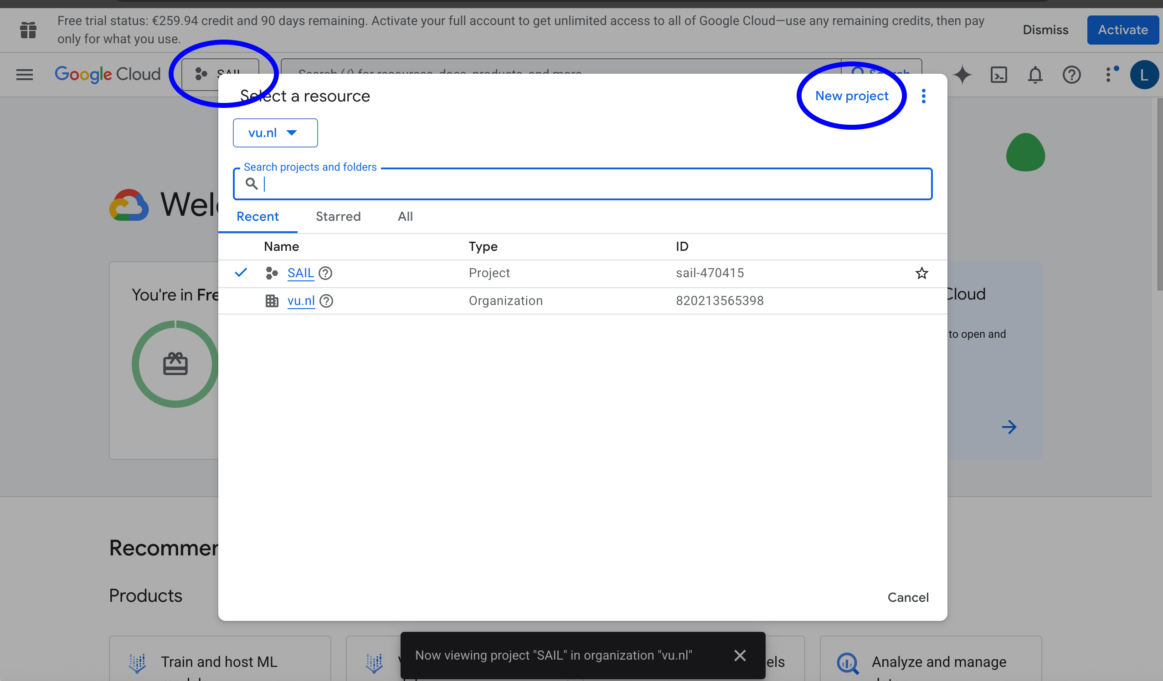
Task: Click the gift icon in the trial banner
Action: tap(28, 30)
